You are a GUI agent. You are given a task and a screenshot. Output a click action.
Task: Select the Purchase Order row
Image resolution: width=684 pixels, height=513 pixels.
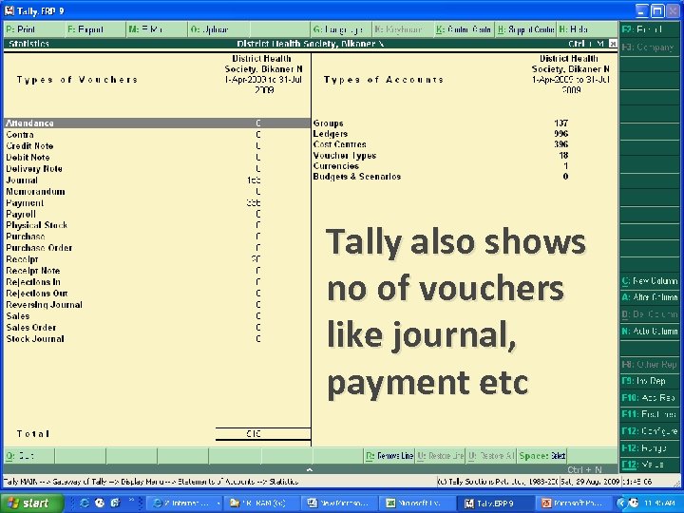point(157,248)
